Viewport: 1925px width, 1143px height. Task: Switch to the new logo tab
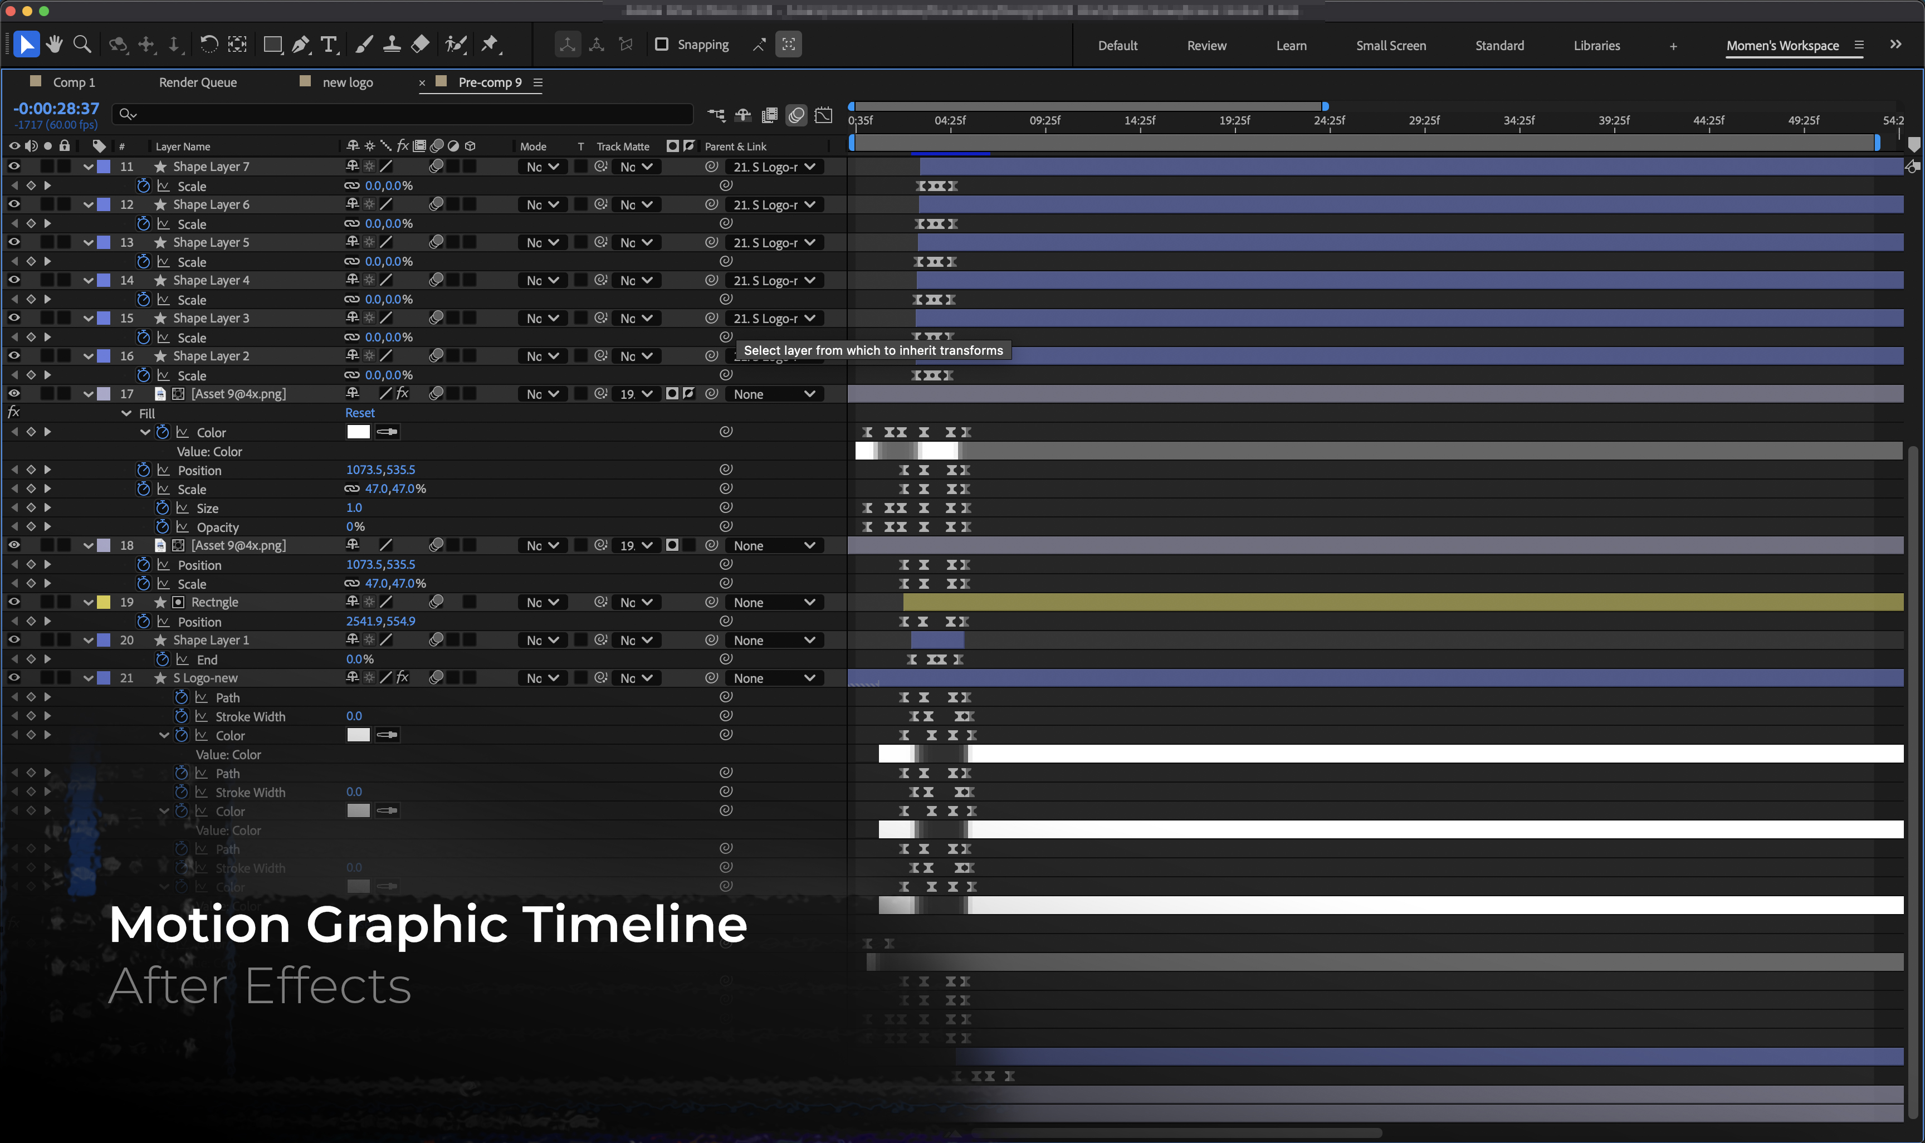347,82
